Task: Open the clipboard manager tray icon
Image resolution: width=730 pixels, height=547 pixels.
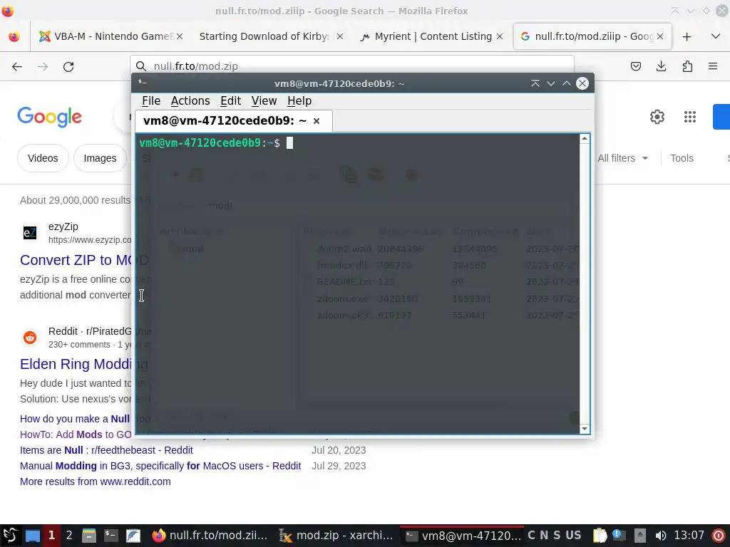Action: coord(600,536)
